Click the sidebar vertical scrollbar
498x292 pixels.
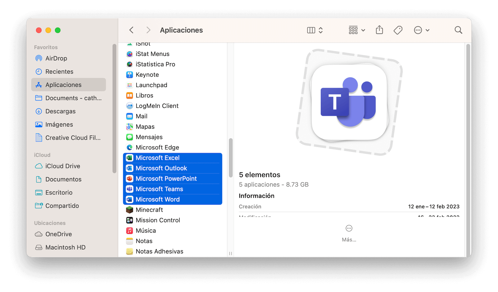click(x=114, y=108)
